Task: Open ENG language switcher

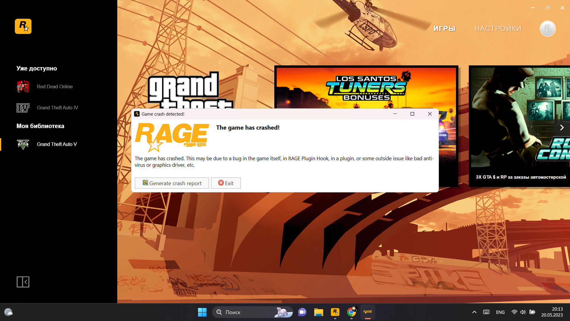Action: pos(500,312)
